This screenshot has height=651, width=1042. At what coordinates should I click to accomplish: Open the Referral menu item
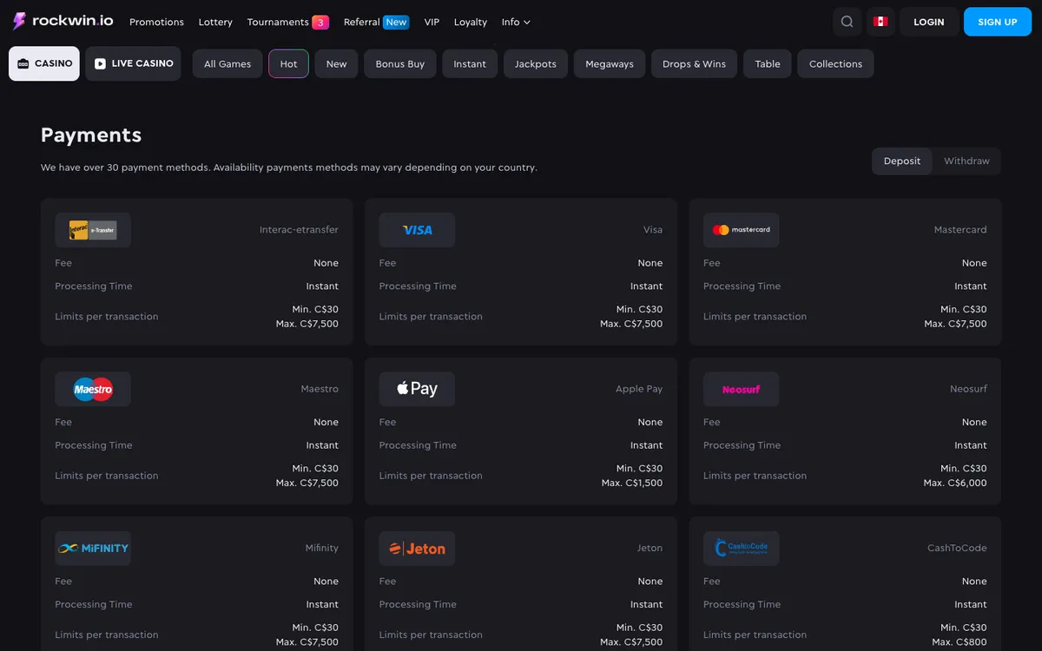361,22
